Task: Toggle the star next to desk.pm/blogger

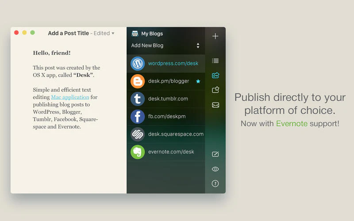Action: point(198,81)
